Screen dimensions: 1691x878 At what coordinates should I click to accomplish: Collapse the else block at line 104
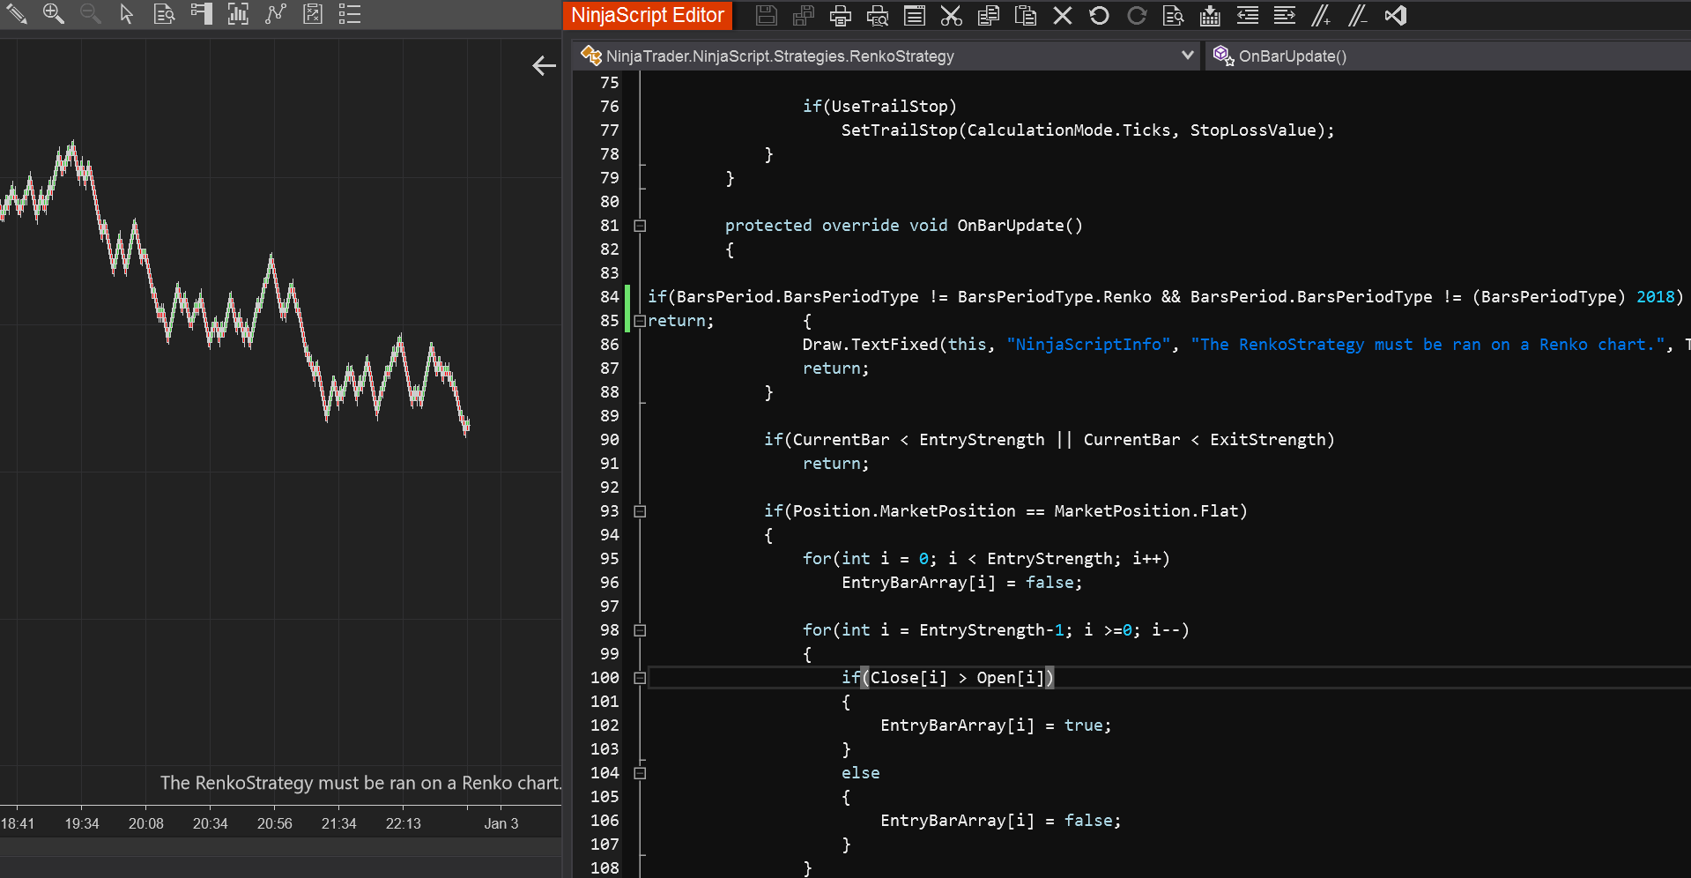click(641, 773)
